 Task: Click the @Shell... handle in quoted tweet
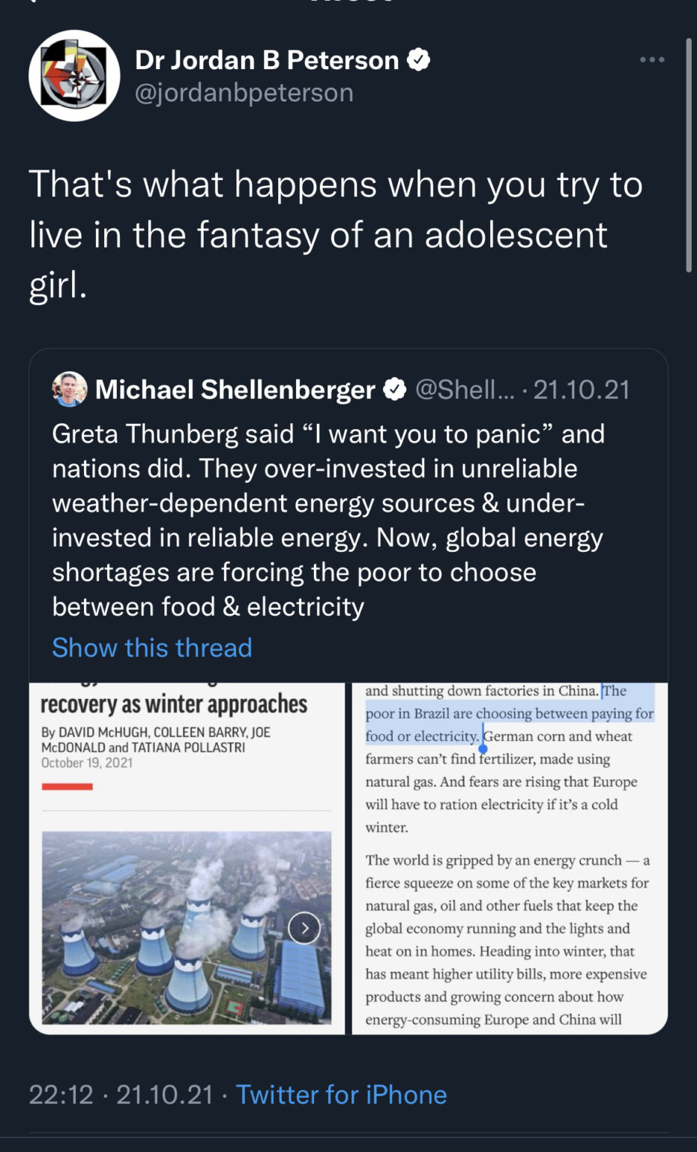point(465,389)
